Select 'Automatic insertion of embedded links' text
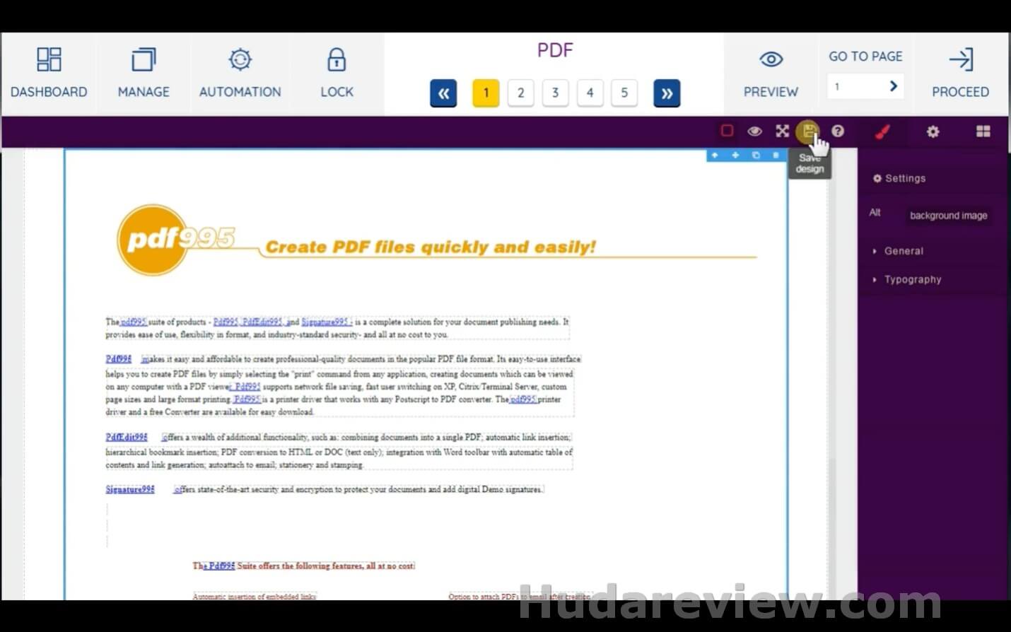This screenshot has width=1011, height=632. pos(255,597)
